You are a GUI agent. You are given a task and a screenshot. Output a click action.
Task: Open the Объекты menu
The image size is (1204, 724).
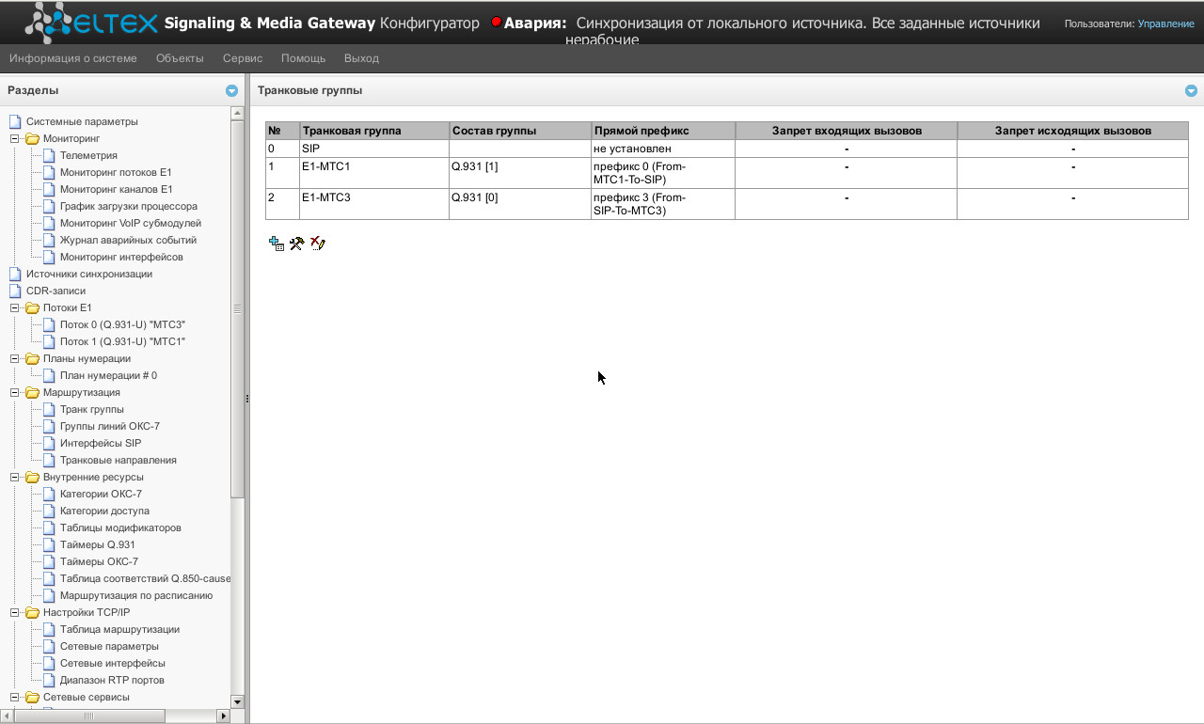pyautogui.click(x=180, y=58)
